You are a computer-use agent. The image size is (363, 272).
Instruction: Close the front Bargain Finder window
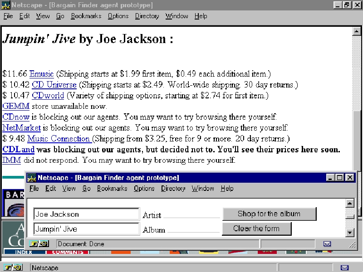pos(350,178)
